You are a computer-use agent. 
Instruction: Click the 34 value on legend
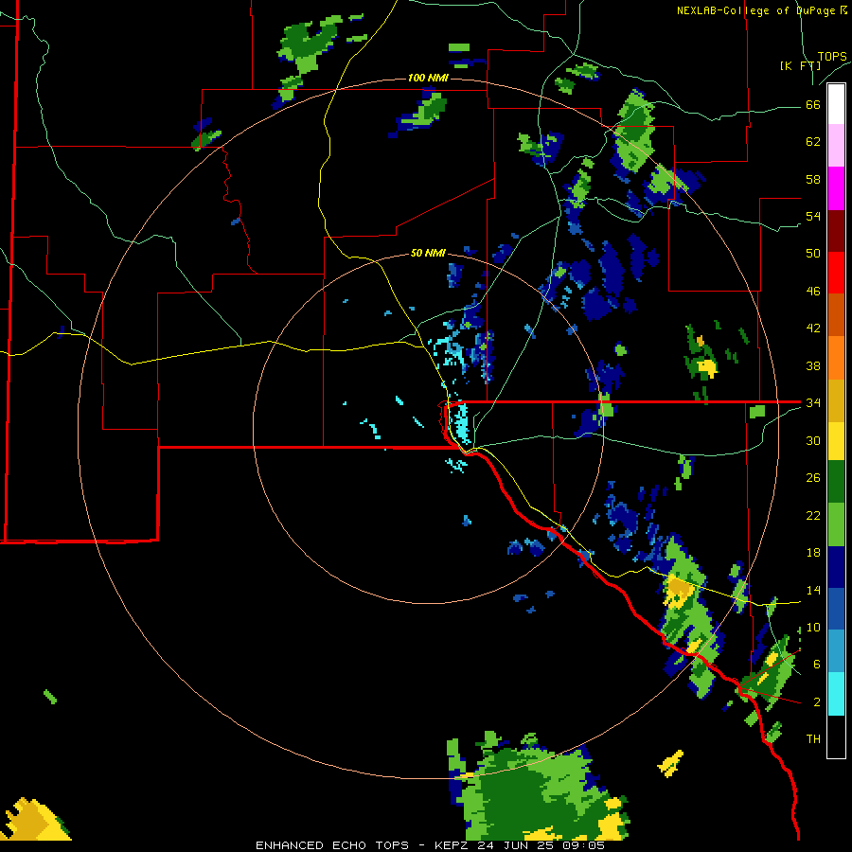point(813,403)
